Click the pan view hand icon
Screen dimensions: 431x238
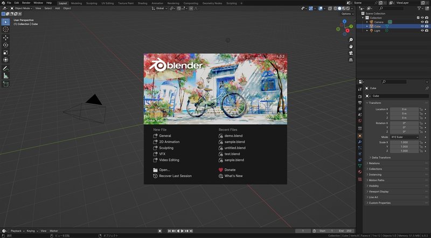[351, 46]
